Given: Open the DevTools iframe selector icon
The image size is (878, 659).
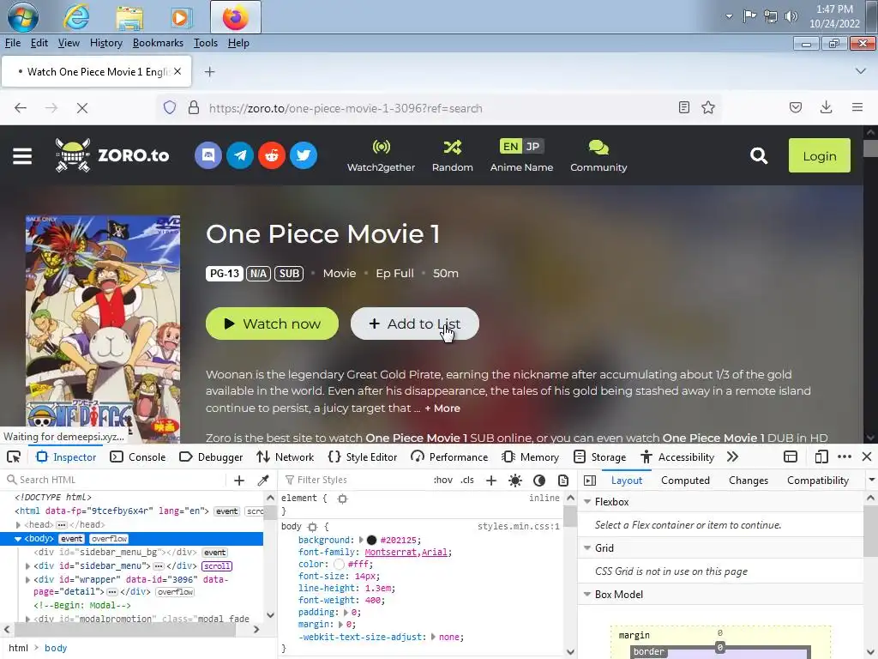Looking at the screenshot, I should click(x=790, y=456).
